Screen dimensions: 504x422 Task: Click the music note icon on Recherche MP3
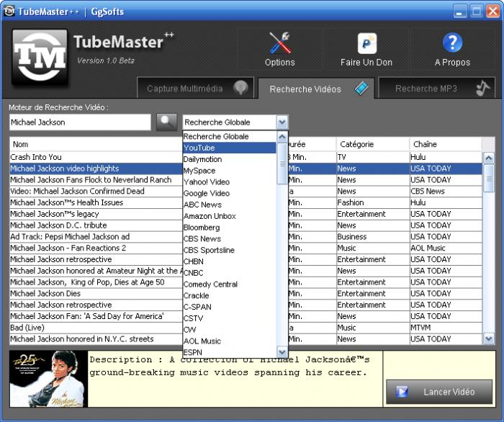pyautogui.click(x=482, y=88)
